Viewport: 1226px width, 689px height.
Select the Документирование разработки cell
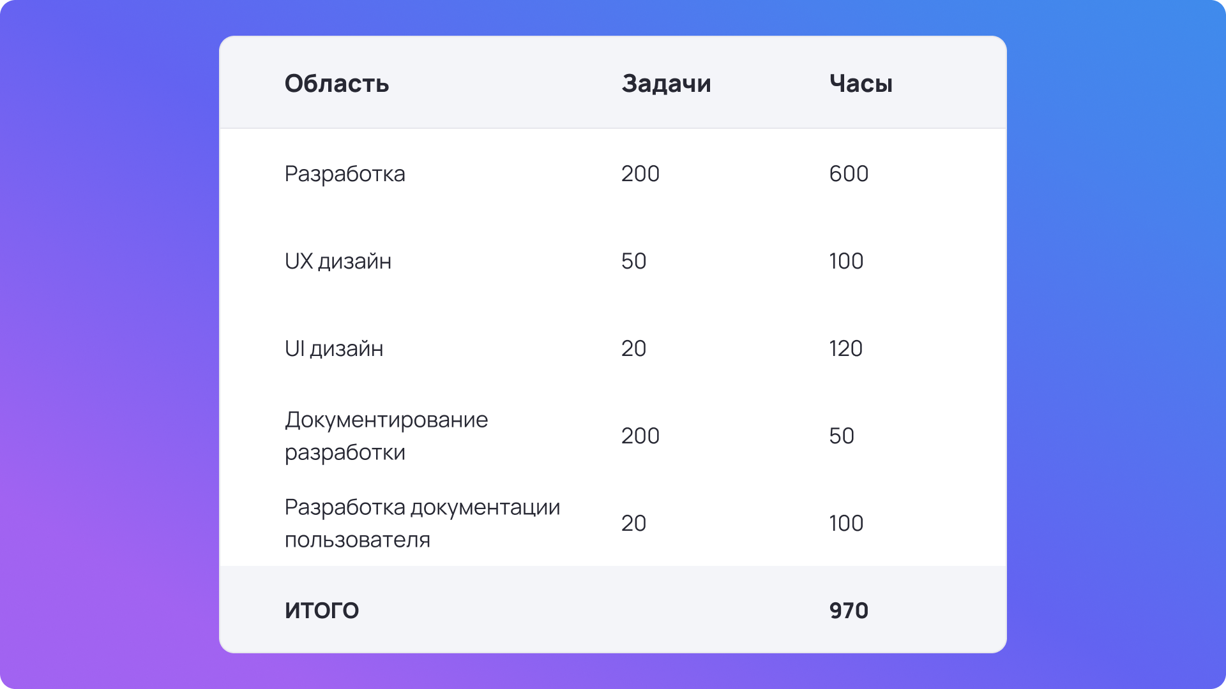coord(386,436)
